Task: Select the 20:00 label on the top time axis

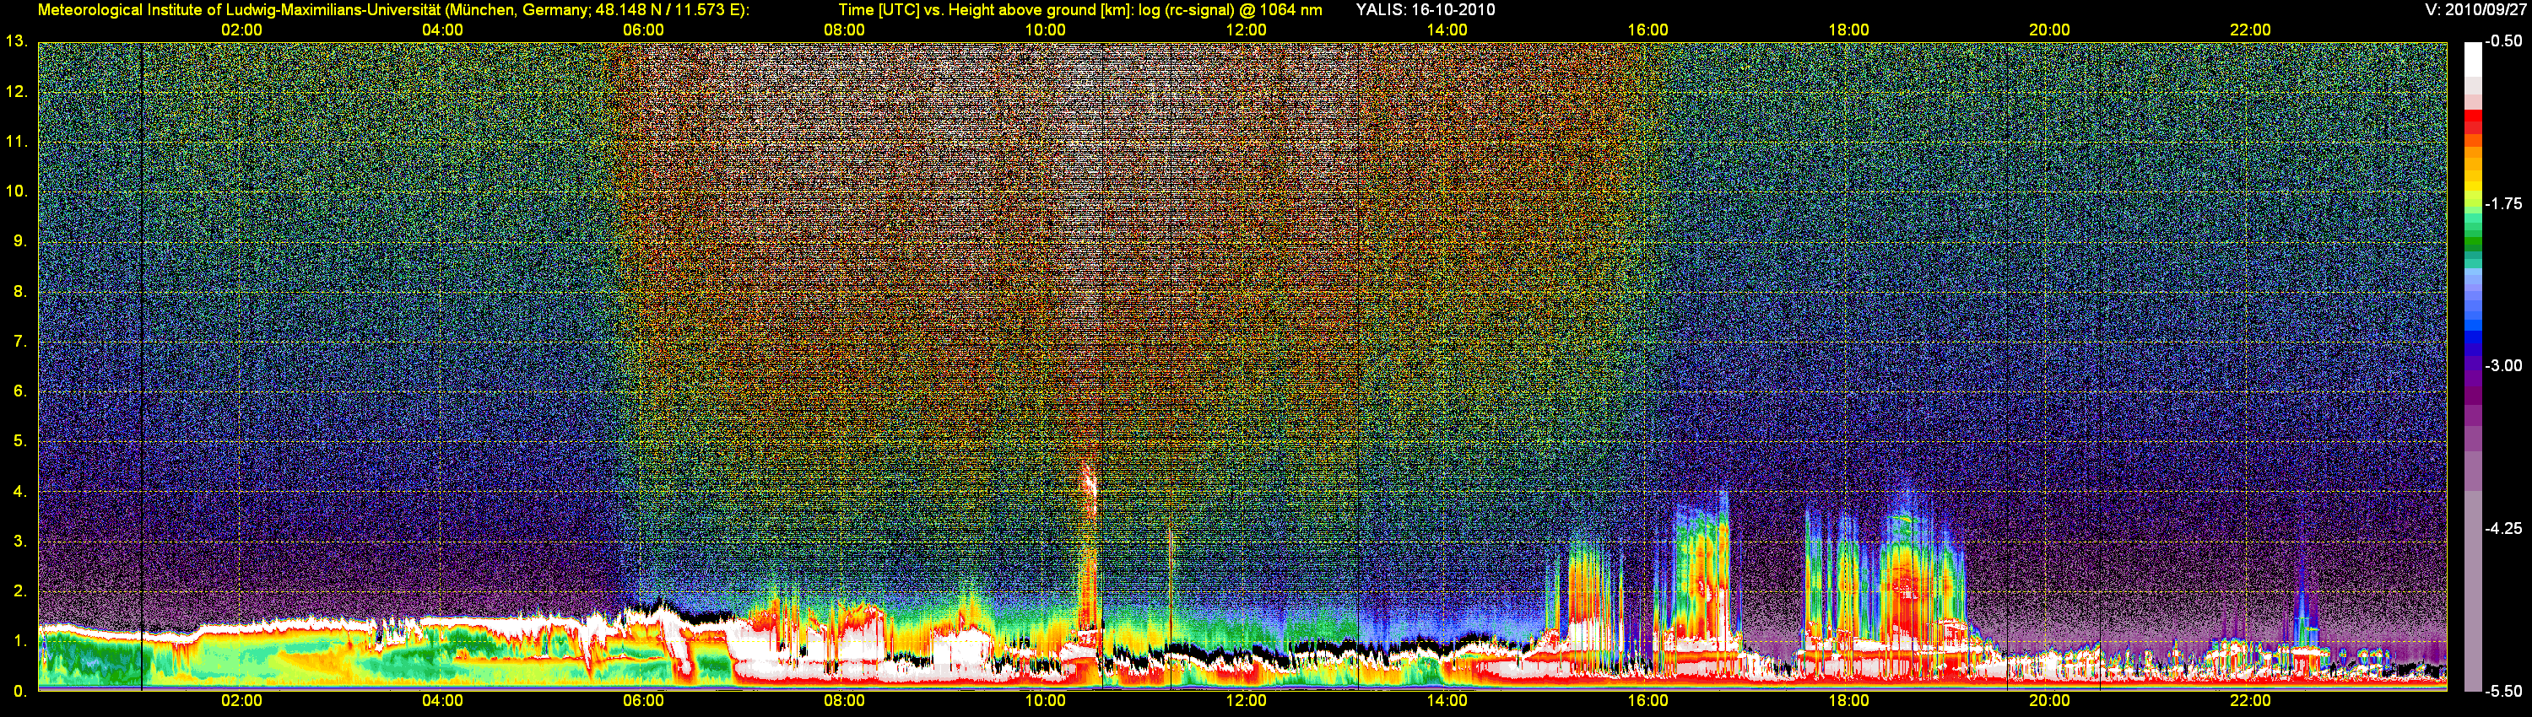Action: 2049,30
